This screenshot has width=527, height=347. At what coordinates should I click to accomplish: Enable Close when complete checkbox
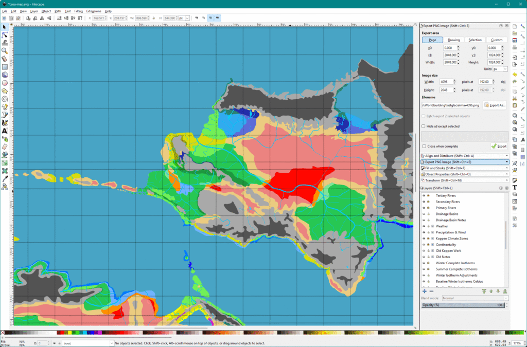[424, 147]
